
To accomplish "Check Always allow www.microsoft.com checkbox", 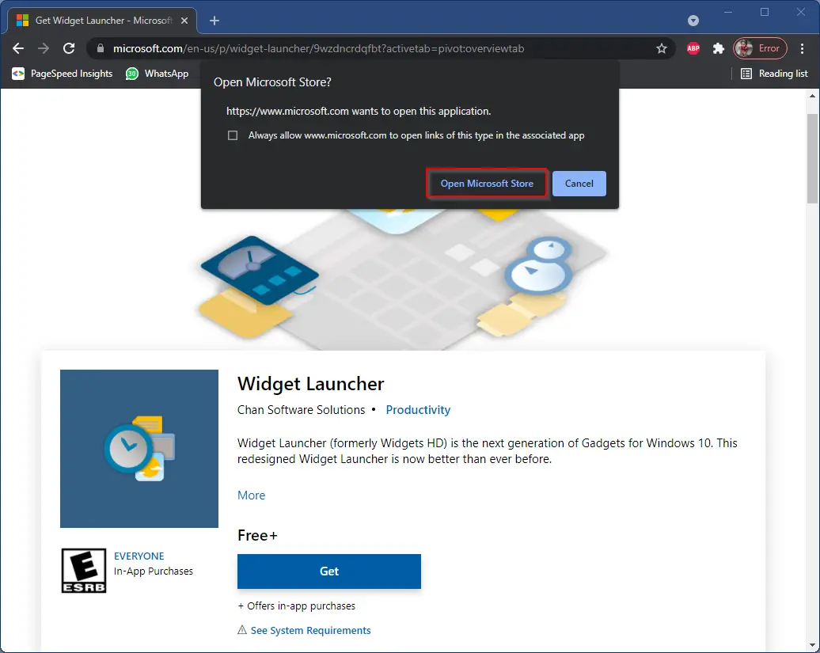I will 233,135.
